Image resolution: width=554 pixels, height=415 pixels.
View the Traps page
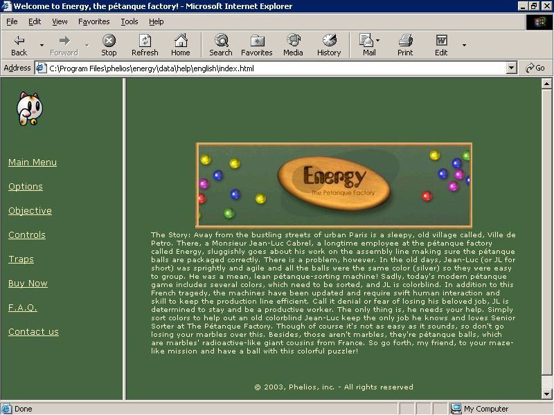(x=21, y=259)
